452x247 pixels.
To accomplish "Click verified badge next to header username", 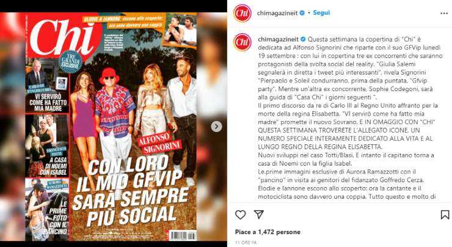I will pos(302,13).
